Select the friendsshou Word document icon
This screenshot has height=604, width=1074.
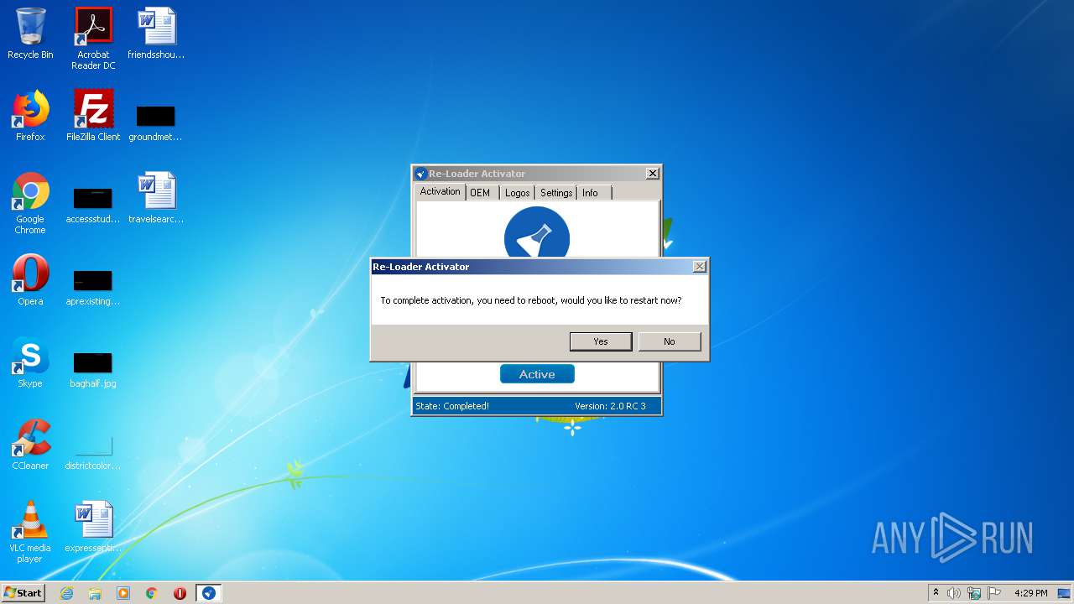click(x=156, y=34)
